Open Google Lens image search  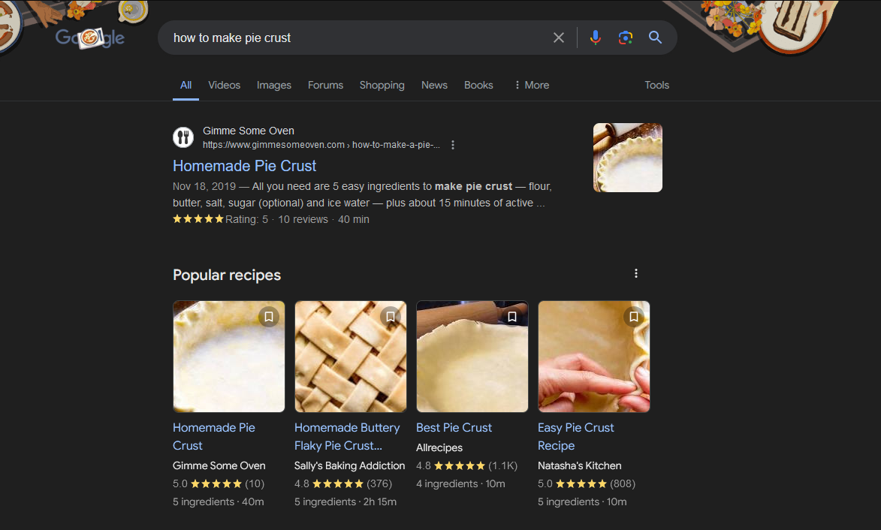pyautogui.click(x=625, y=38)
